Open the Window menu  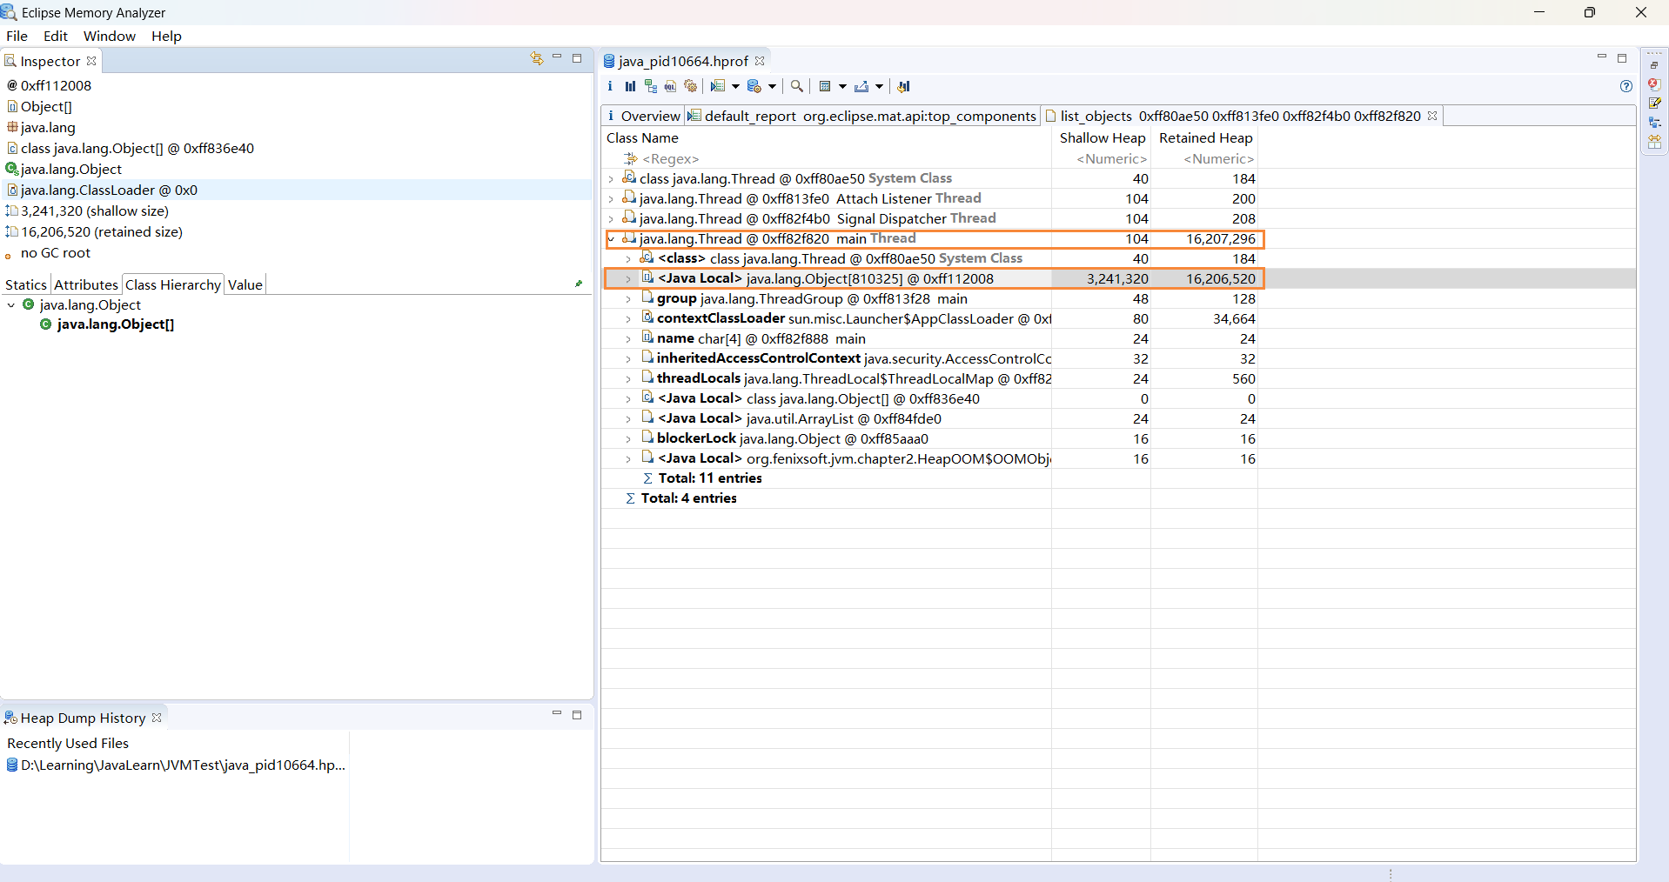110,36
